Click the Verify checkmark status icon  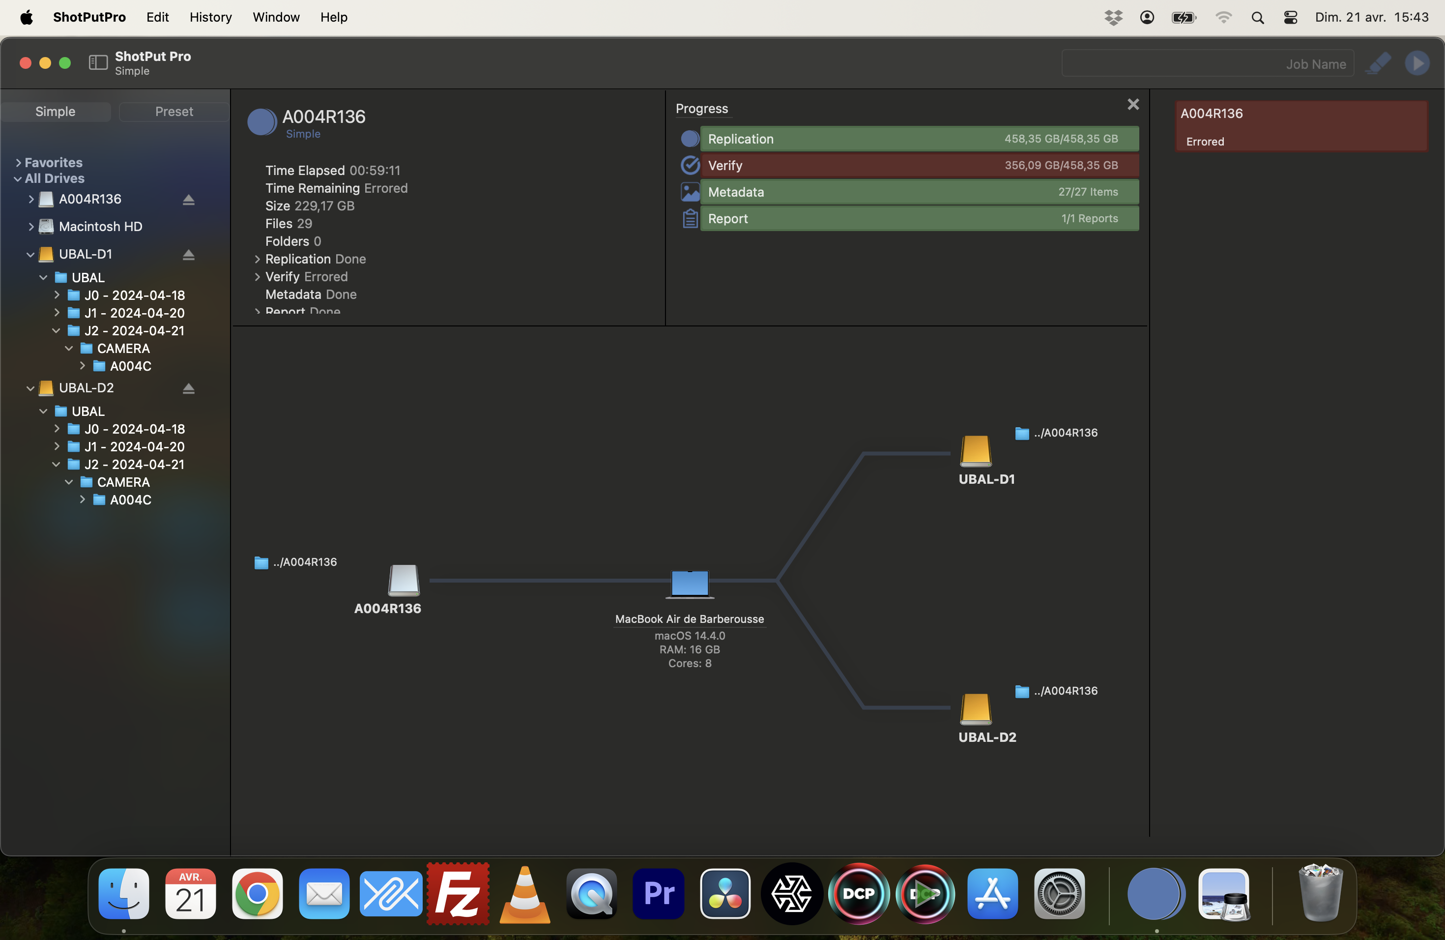coord(690,165)
